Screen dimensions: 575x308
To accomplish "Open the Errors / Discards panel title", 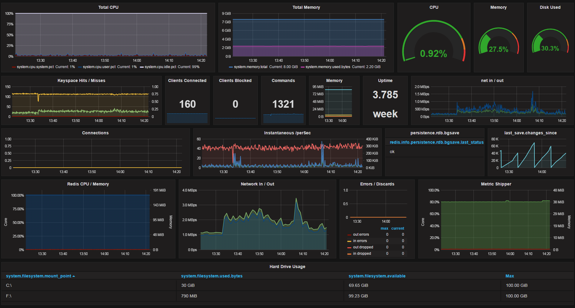I will pos(377,184).
